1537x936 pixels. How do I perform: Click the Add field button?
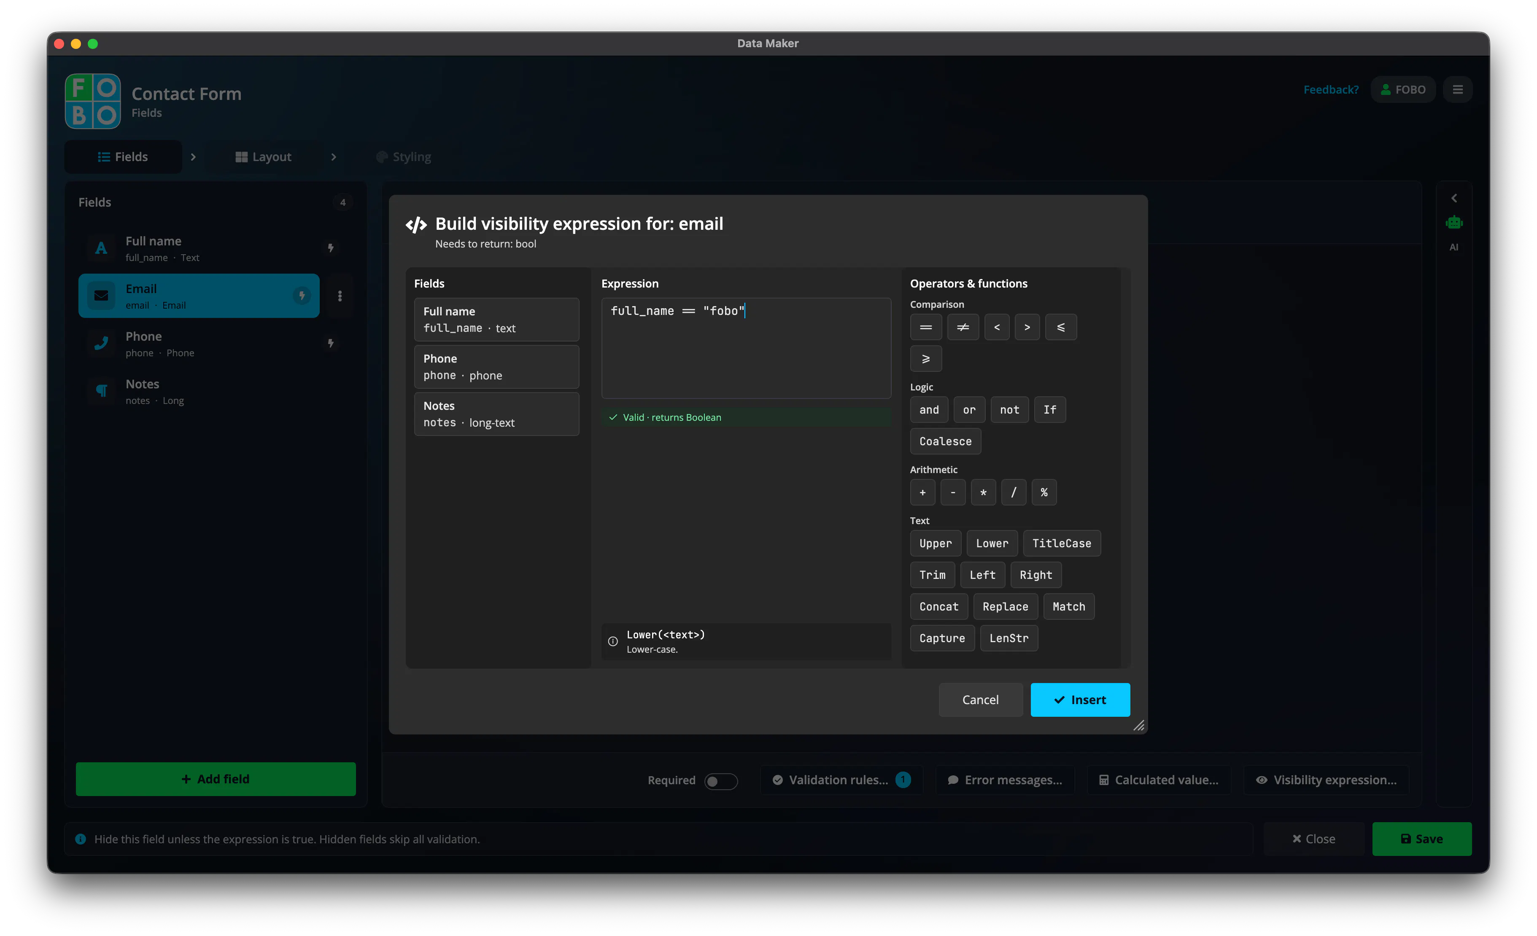click(x=216, y=779)
